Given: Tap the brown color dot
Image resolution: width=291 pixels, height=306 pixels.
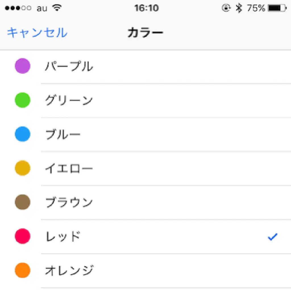Looking at the screenshot, I should [x=22, y=202].
